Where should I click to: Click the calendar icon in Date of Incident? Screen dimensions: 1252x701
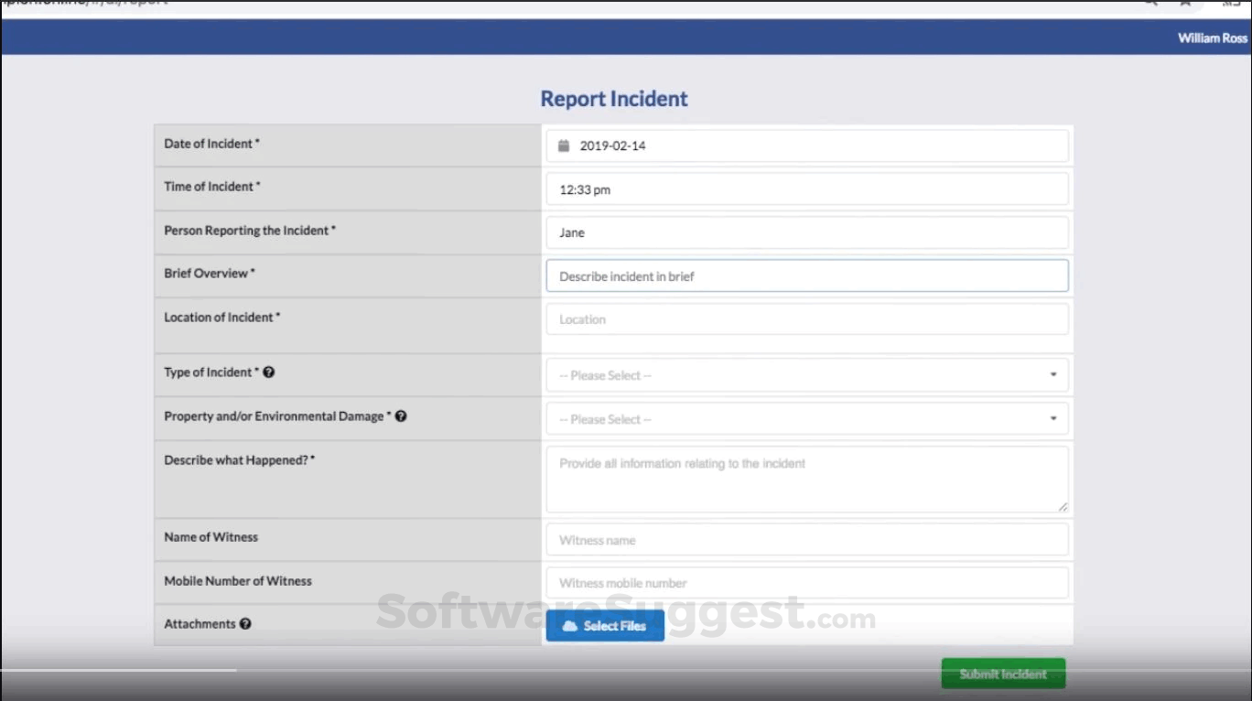click(x=563, y=145)
